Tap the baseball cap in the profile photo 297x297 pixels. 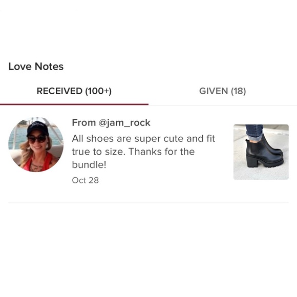[37, 128]
